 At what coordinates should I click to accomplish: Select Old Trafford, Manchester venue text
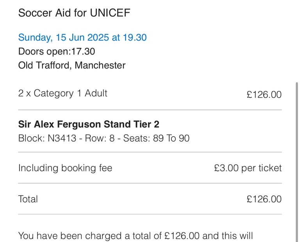(x=72, y=65)
